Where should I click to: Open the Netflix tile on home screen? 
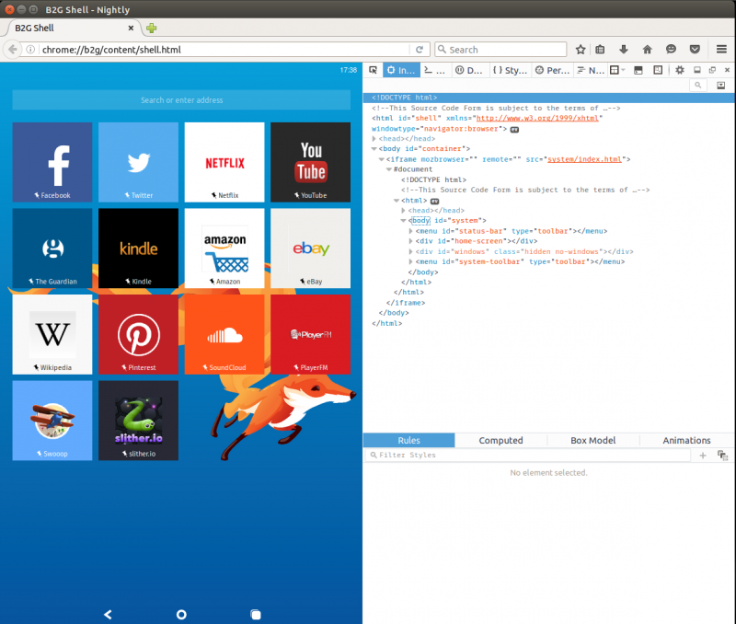pyautogui.click(x=224, y=162)
